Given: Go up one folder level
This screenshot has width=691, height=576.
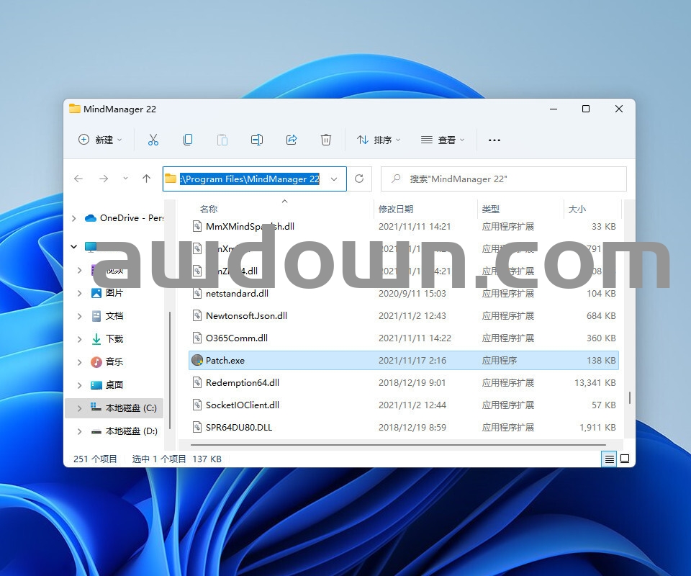Looking at the screenshot, I should tap(147, 179).
